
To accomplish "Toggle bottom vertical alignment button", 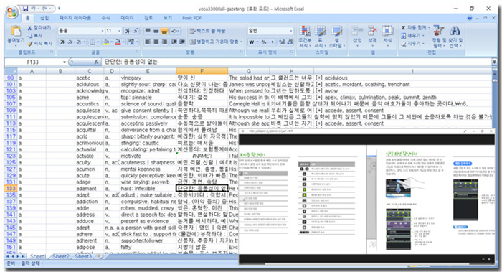I will click(164, 31).
